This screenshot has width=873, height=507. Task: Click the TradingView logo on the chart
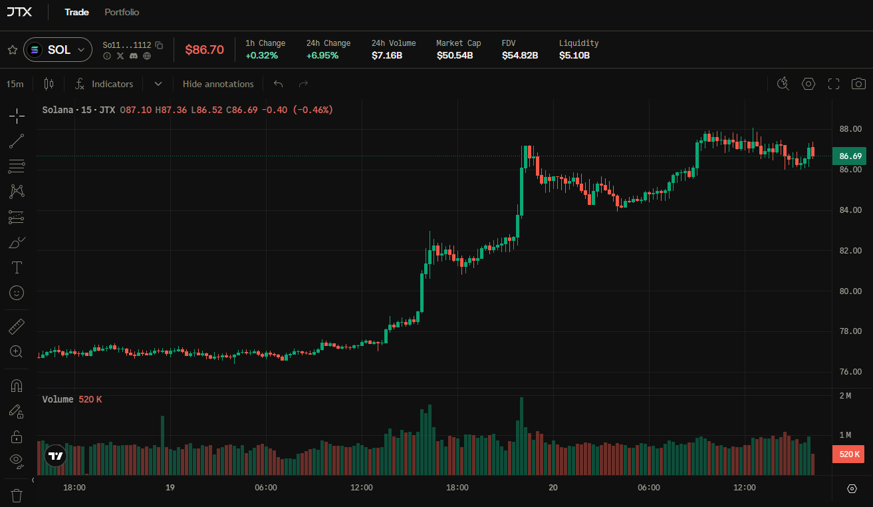[x=56, y=456]
